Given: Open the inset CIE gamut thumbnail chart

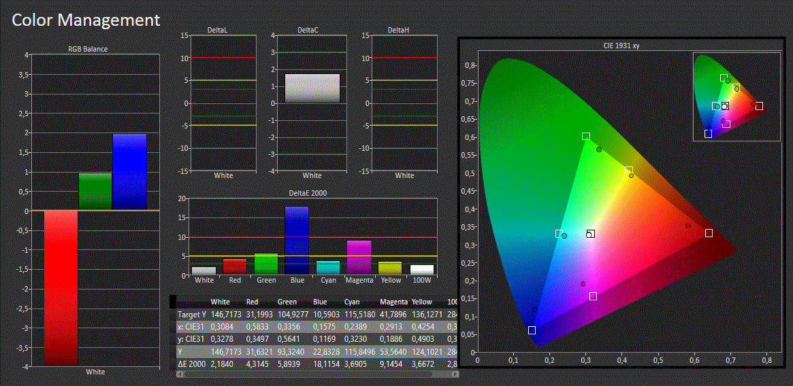Looking at the screenshot, I should point(737,96).
